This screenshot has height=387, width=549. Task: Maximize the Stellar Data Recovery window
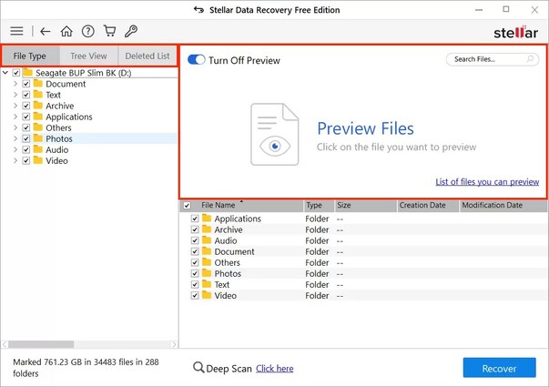[506, 9]
